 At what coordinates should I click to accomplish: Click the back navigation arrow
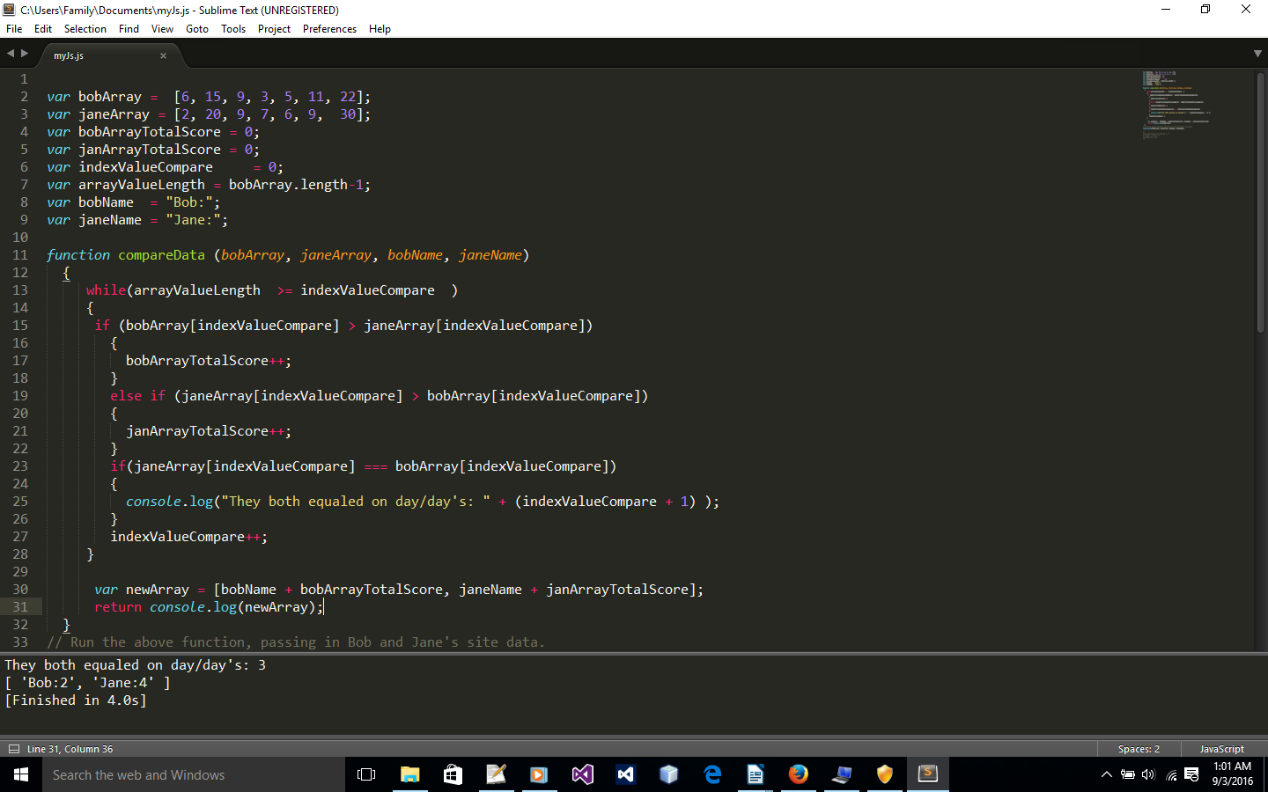[9, 53]
